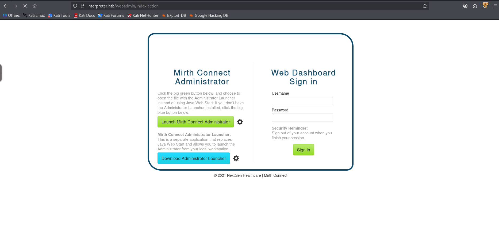Image resolution: width=499 pixels, height=229 pixels.
Task: Click the URL address bar
Action: [250, 6]
